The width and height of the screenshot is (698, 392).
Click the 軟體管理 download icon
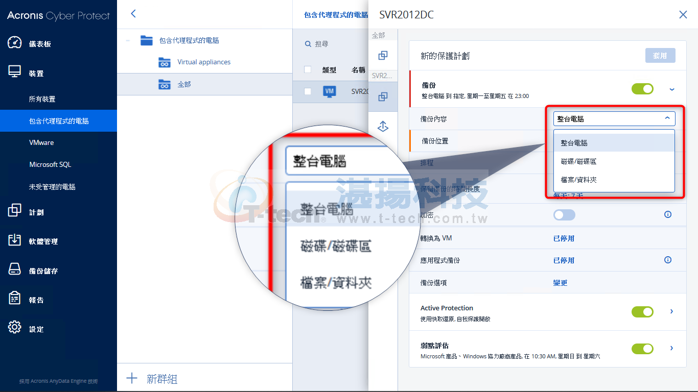click(15, 240)
